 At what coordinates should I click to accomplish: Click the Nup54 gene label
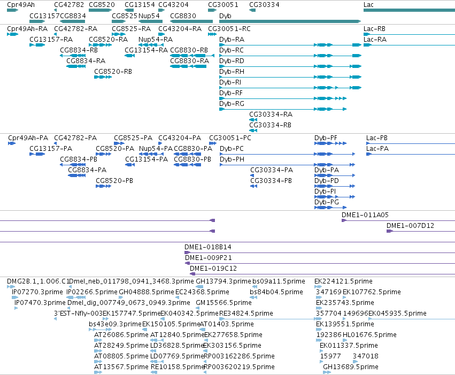[x=149, y=16]
